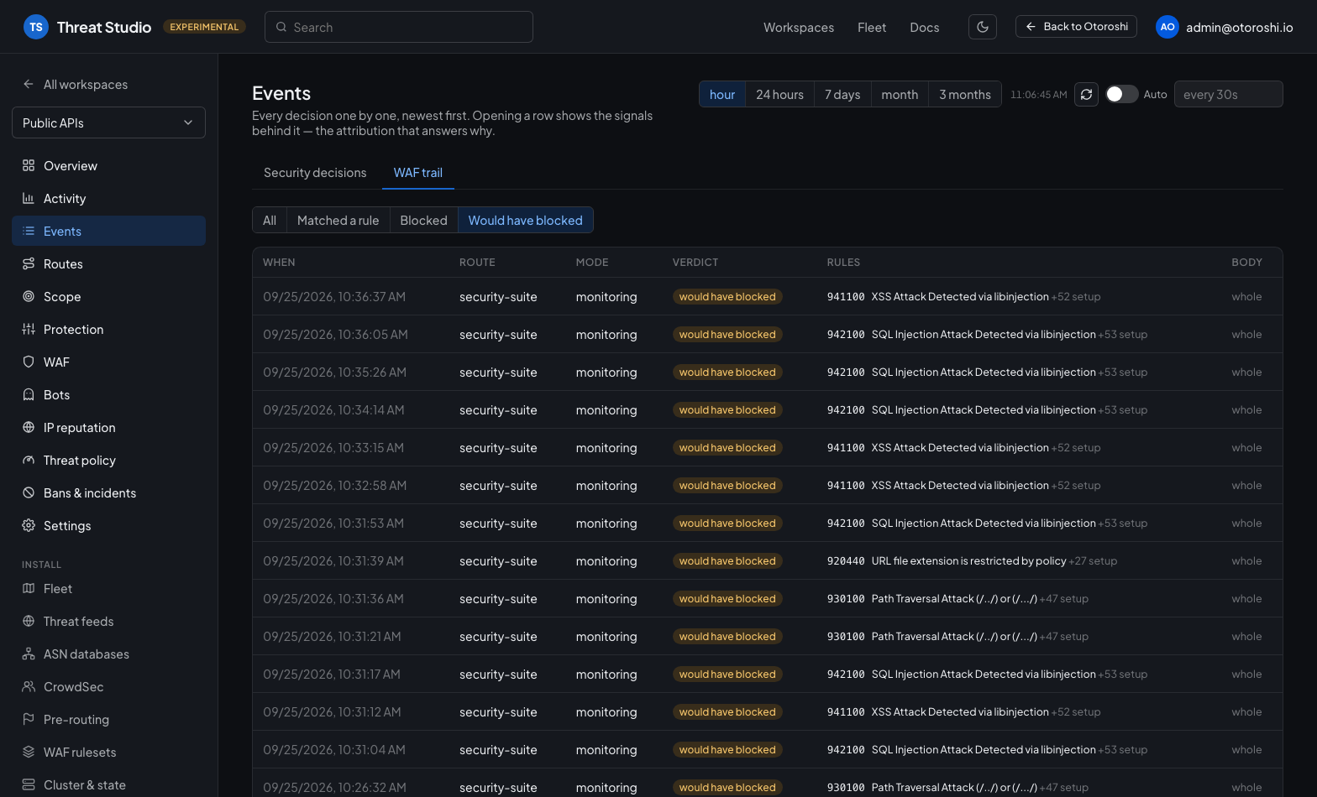Open Activity chart icon in sidebar
Viewport: 1317px width, 797px height.
29,198
